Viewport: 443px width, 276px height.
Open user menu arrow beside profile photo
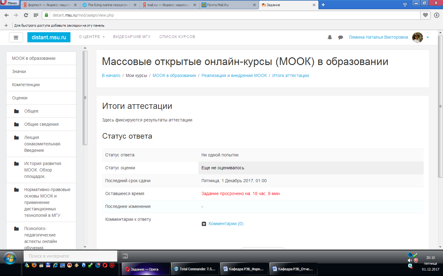tap(428, 37)
